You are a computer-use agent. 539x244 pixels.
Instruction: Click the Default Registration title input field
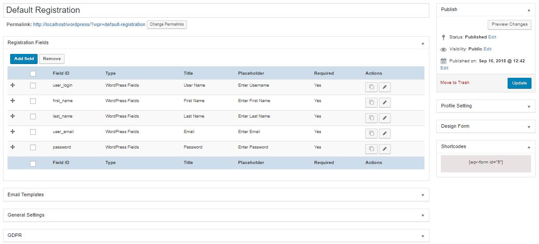(x=216, y=10)
